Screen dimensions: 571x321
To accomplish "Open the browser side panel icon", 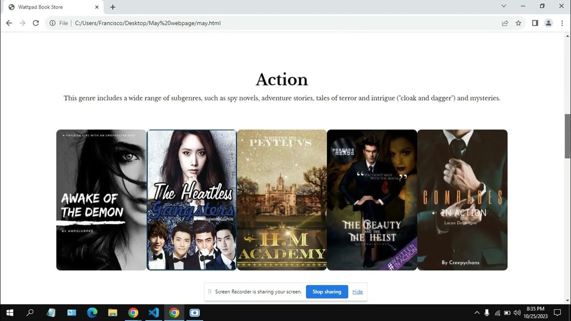I will [x=535, y=23].
